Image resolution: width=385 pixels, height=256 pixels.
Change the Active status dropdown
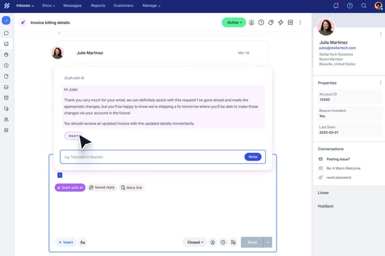234,22
